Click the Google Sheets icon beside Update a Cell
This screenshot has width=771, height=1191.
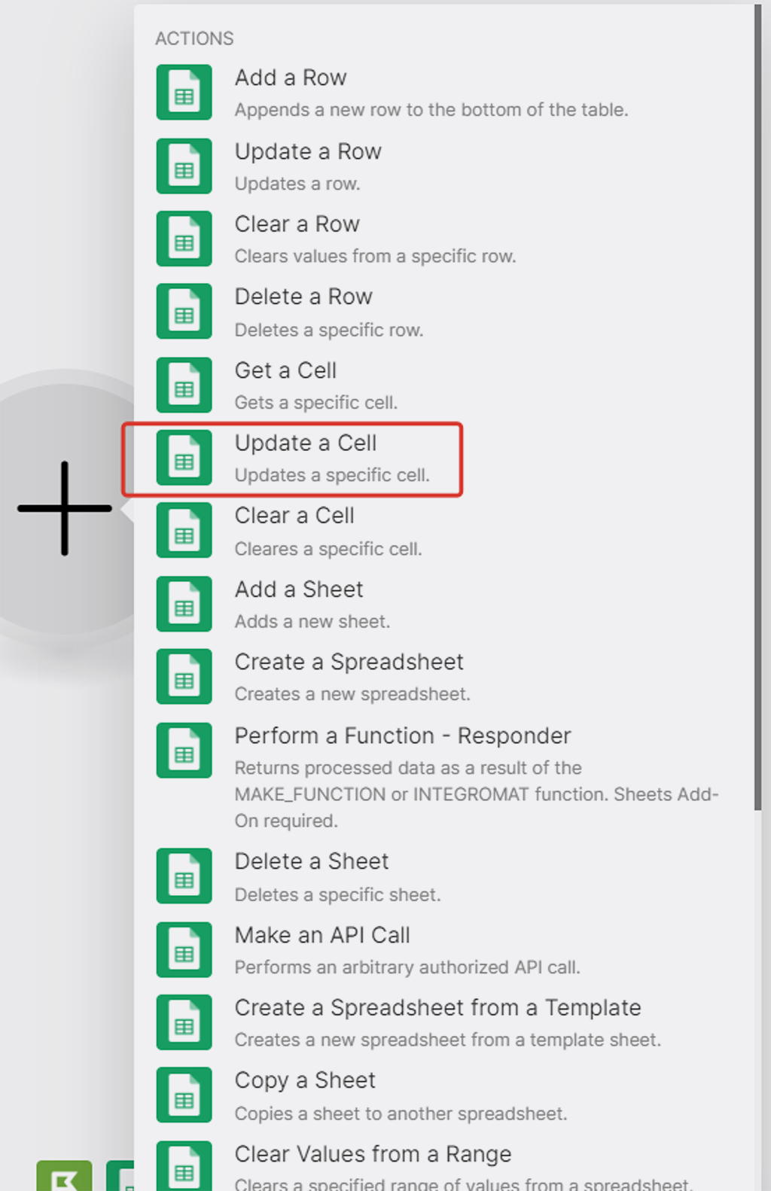(x=184, y=458)
